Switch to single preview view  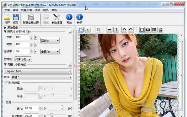pyautogui.click(x=142, y=30)
